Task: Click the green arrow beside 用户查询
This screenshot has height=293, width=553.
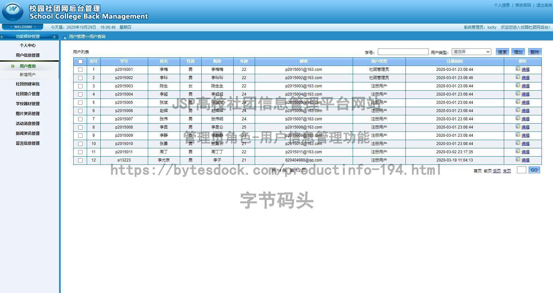Action: click(x=13, y=66)
